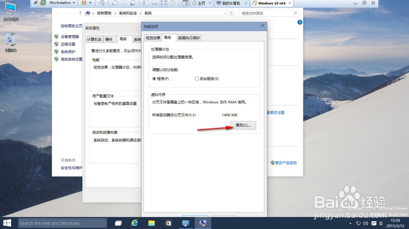Switch to the 视觉效果 tab

153,38
